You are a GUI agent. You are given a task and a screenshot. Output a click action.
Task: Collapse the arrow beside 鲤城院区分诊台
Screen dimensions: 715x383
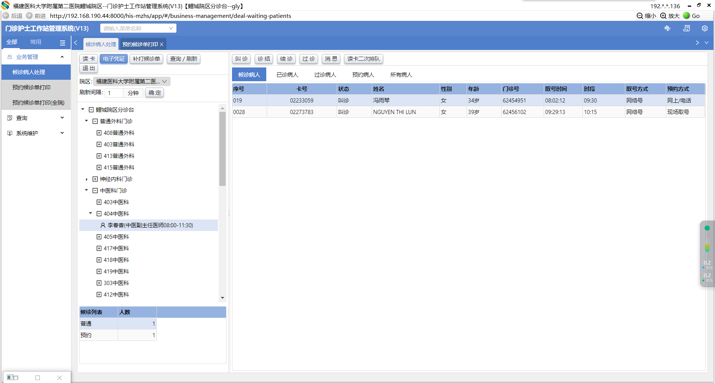(83, 110)
